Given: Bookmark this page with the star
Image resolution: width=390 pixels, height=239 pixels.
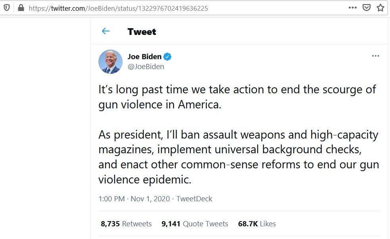Looking at the screenshot, I should pyautogui.click(x=380, y=8).
